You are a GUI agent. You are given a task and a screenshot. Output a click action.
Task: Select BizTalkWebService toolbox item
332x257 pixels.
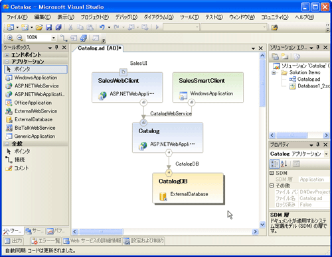click(35, 128)
